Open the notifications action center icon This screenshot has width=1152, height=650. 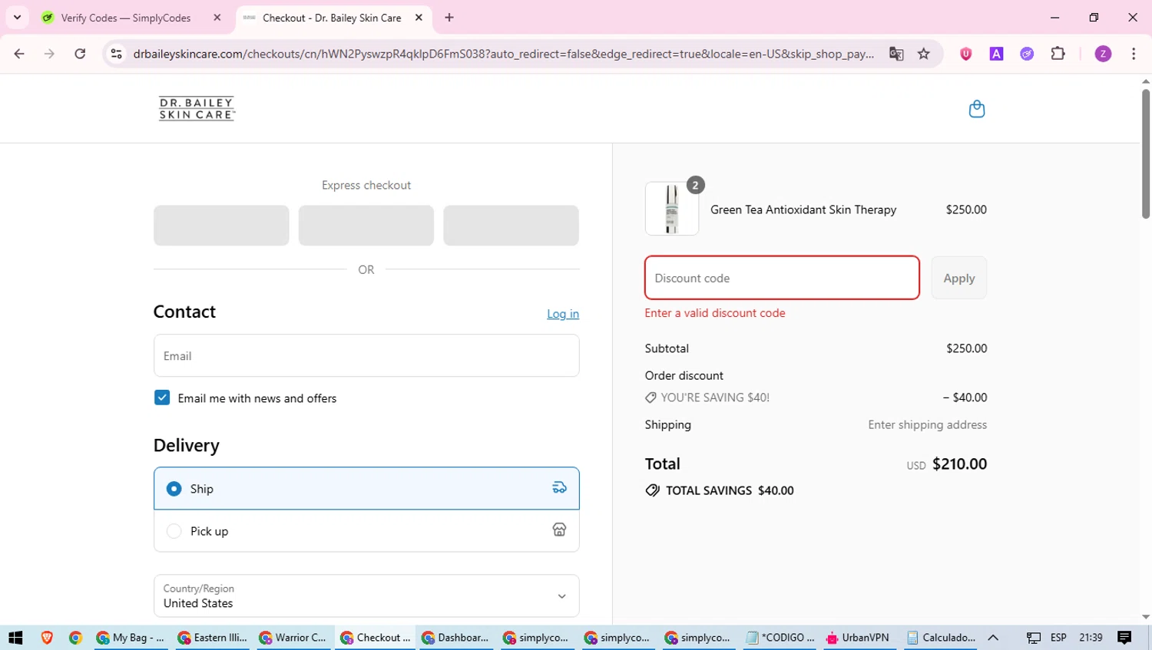(1125, 638)
